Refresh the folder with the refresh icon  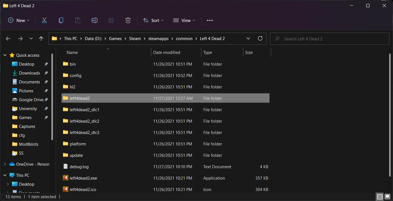pyautogui.click(x=260, y=38)
